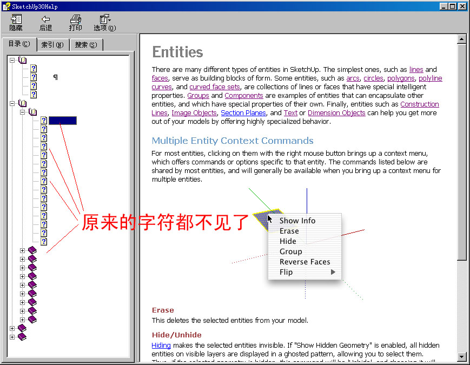Close the SketchUp30Help window
The image size is (470, 365).
(462, 6)
